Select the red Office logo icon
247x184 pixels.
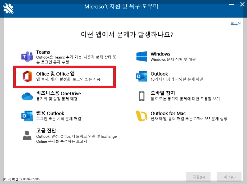[x=27, y=76]
